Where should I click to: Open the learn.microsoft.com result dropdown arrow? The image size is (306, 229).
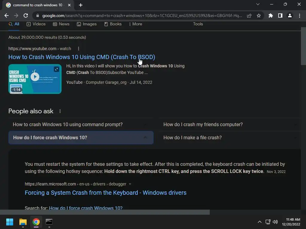(130, 184)
